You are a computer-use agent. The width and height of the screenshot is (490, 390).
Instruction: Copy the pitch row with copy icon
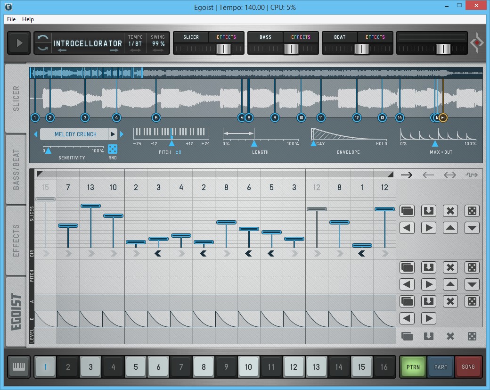pyautogui.click(x=407, y=267)
